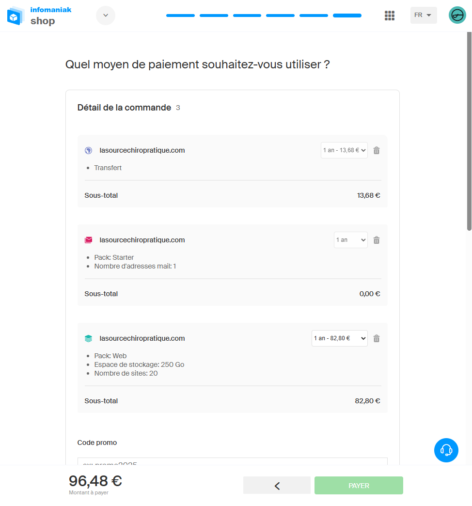
Task: Open the mail service '1 an' duration dropdown
Action: (x=350, y=240)
